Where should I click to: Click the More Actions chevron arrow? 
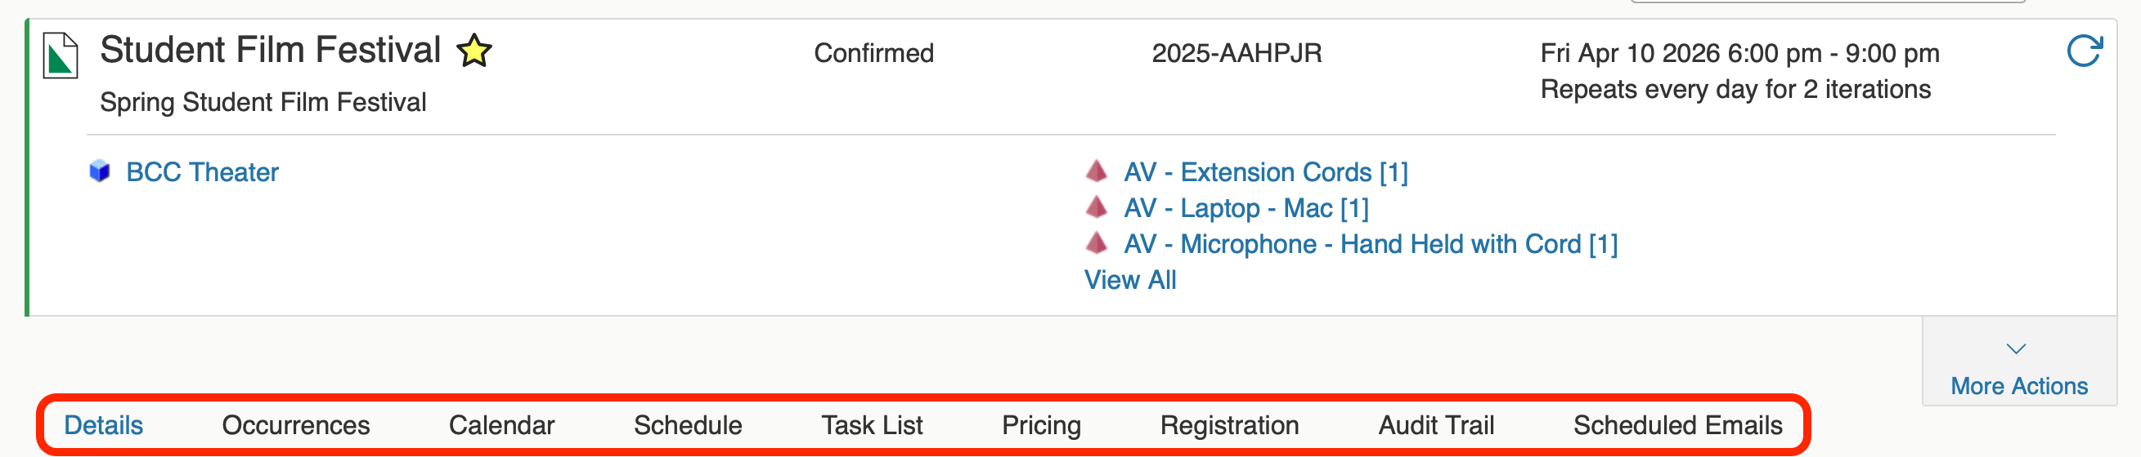2016,349
